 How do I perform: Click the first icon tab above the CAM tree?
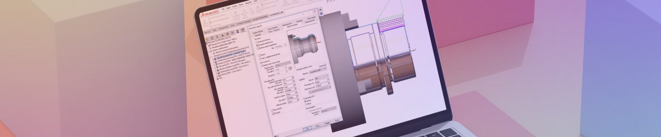tap(207, 40)
